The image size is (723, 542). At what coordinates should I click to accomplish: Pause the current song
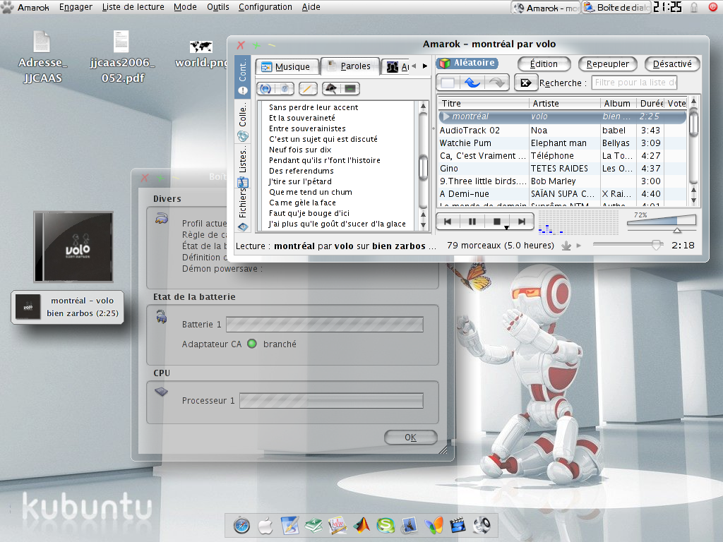click(x=472, y=222)
